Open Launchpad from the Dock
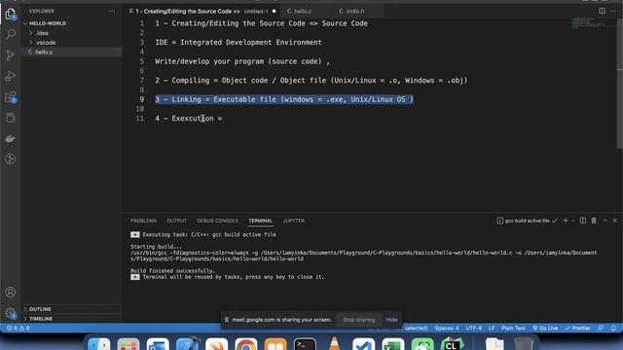 click(x=128, y=344)
